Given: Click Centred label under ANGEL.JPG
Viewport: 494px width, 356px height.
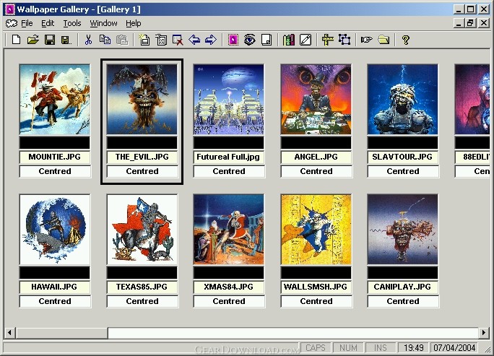Looking at the screenshot, I should (316, 171).
